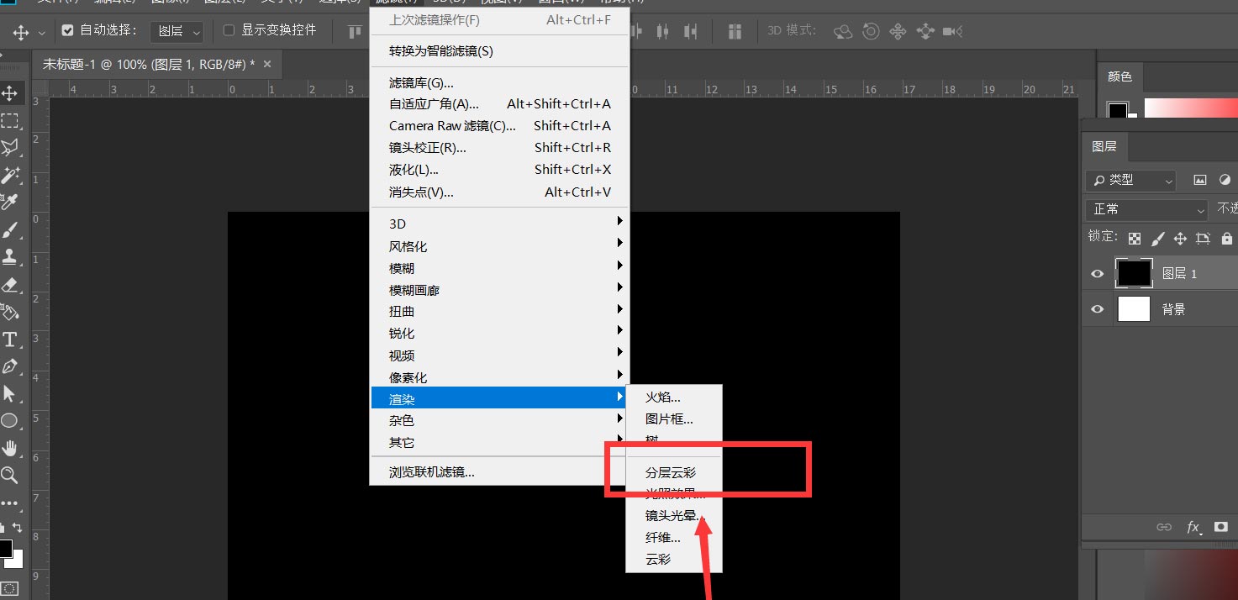
Task: Select the Zoom magnifier tool
Action: [10, 475]
